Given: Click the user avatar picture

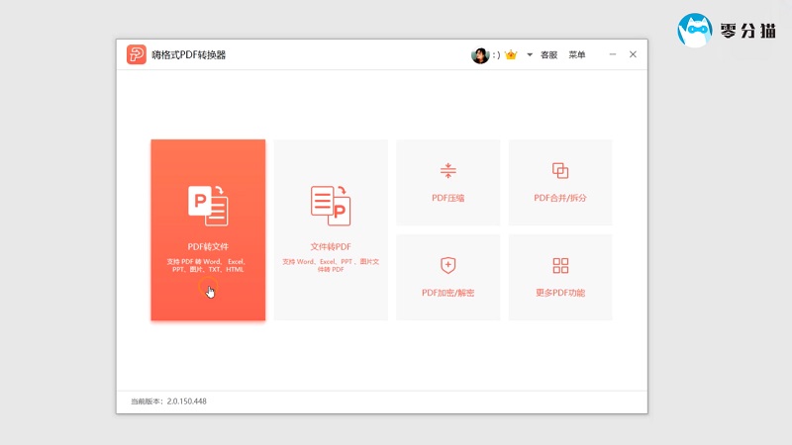Looking at the screenshot, I should point(480,55).
